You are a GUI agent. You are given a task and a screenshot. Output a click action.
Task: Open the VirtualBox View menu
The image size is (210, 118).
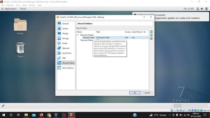[x=18, y=5]
